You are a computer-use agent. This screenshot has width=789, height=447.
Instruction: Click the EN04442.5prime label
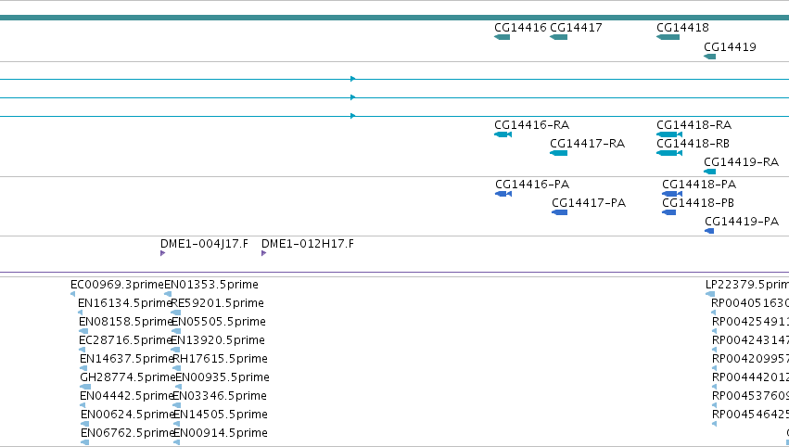127,396
